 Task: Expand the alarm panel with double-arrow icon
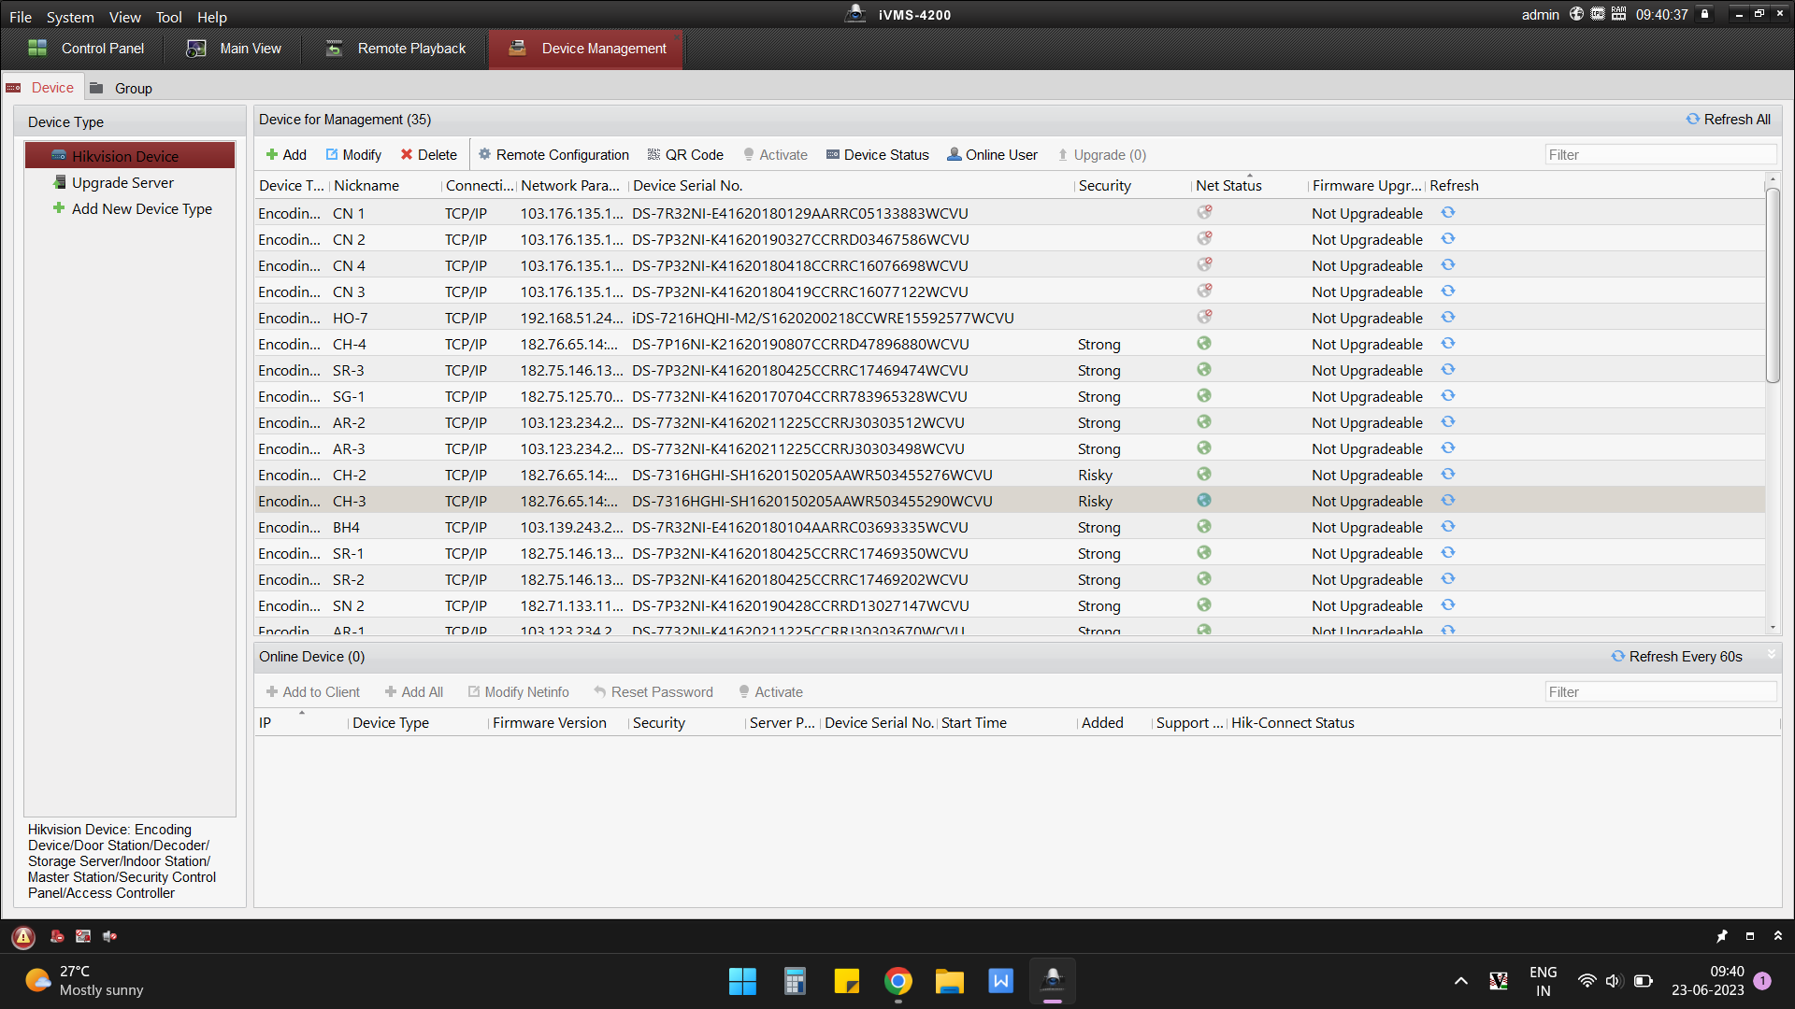tap(1778, 936)
